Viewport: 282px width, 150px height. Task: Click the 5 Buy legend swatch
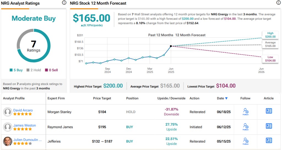pos(11,70)
